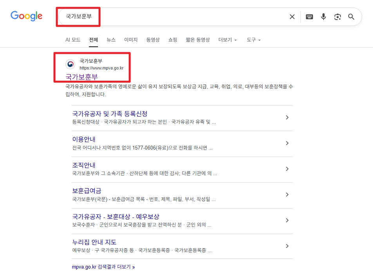Viewport: 373px width, 278px height.
Task: Click 국가유공자 및 가족 등록신청 link
Action: (x=110, y=113)
